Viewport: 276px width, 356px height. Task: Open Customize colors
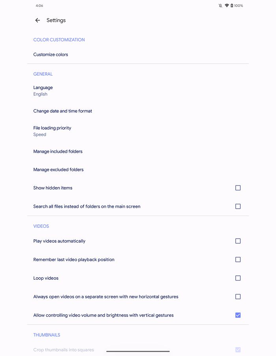pyautogui.click(x=51, y=55)
